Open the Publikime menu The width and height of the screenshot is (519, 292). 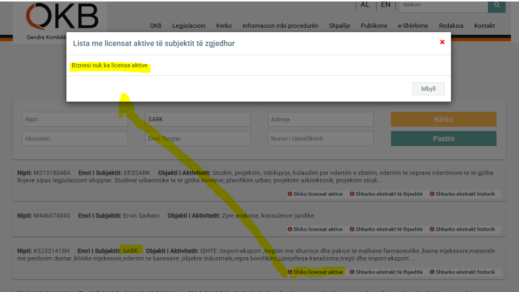click(x=374, y=26)
